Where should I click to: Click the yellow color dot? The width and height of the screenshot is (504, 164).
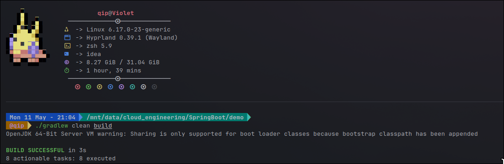click(100, 87)
